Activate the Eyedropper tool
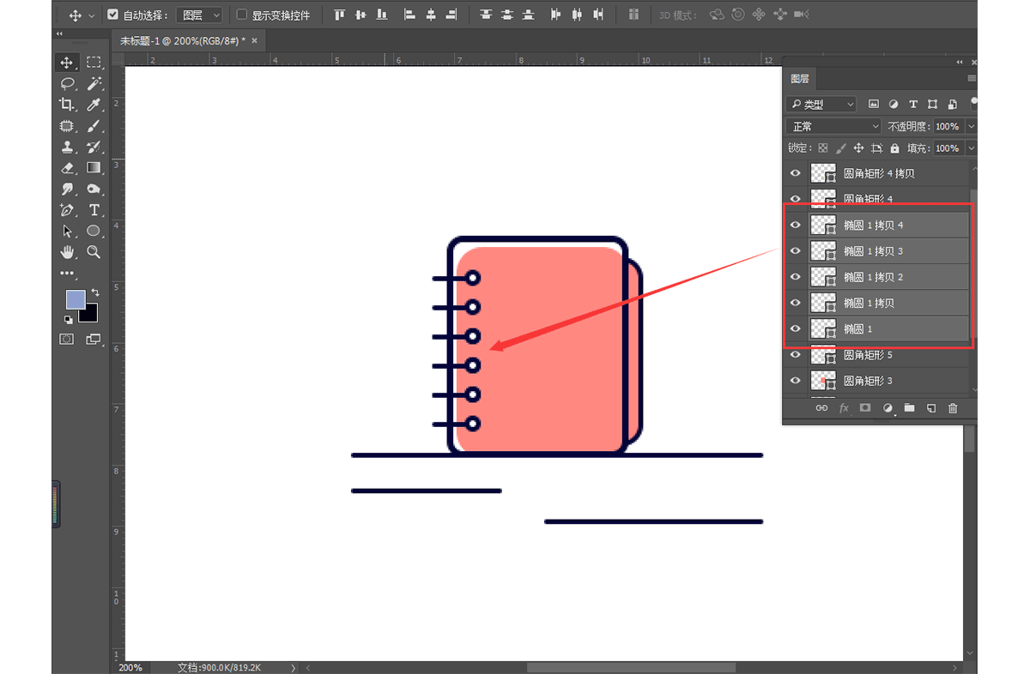Screen dimensions: 1030x674 [x=94, y=105]
